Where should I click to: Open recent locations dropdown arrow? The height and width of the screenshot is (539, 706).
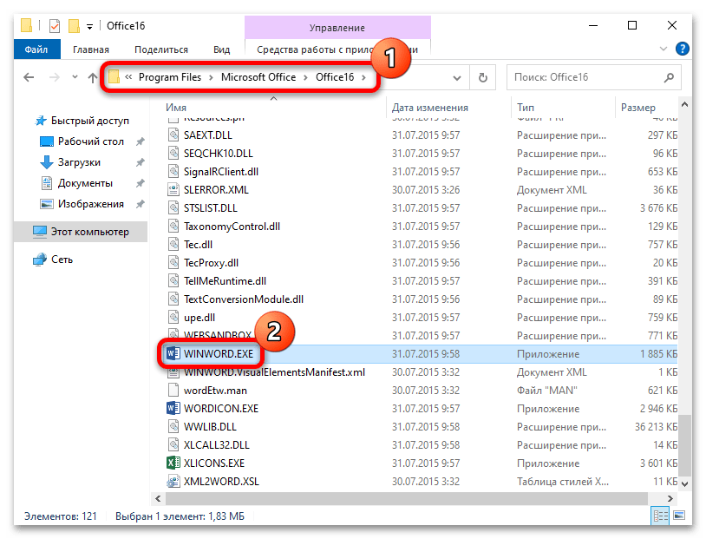pyautogui.click(x=75, y=77)
